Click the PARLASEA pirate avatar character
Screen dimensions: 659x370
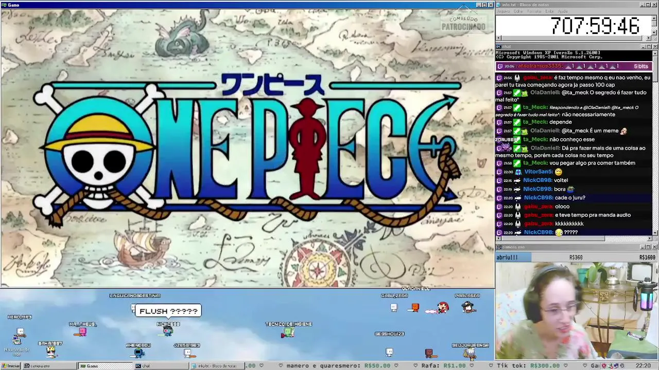[x=468, y=307]
